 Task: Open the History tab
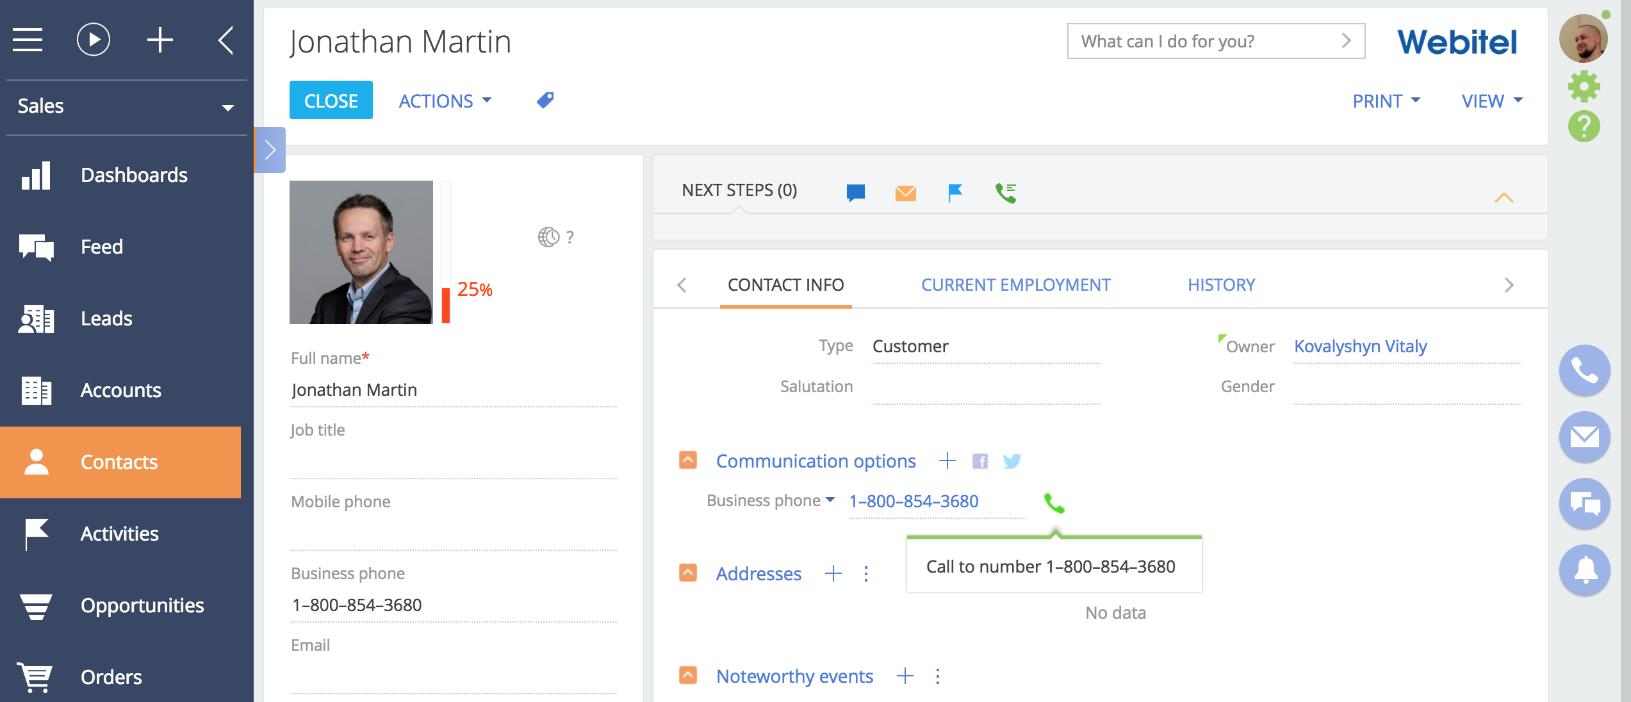point(1220,284)
